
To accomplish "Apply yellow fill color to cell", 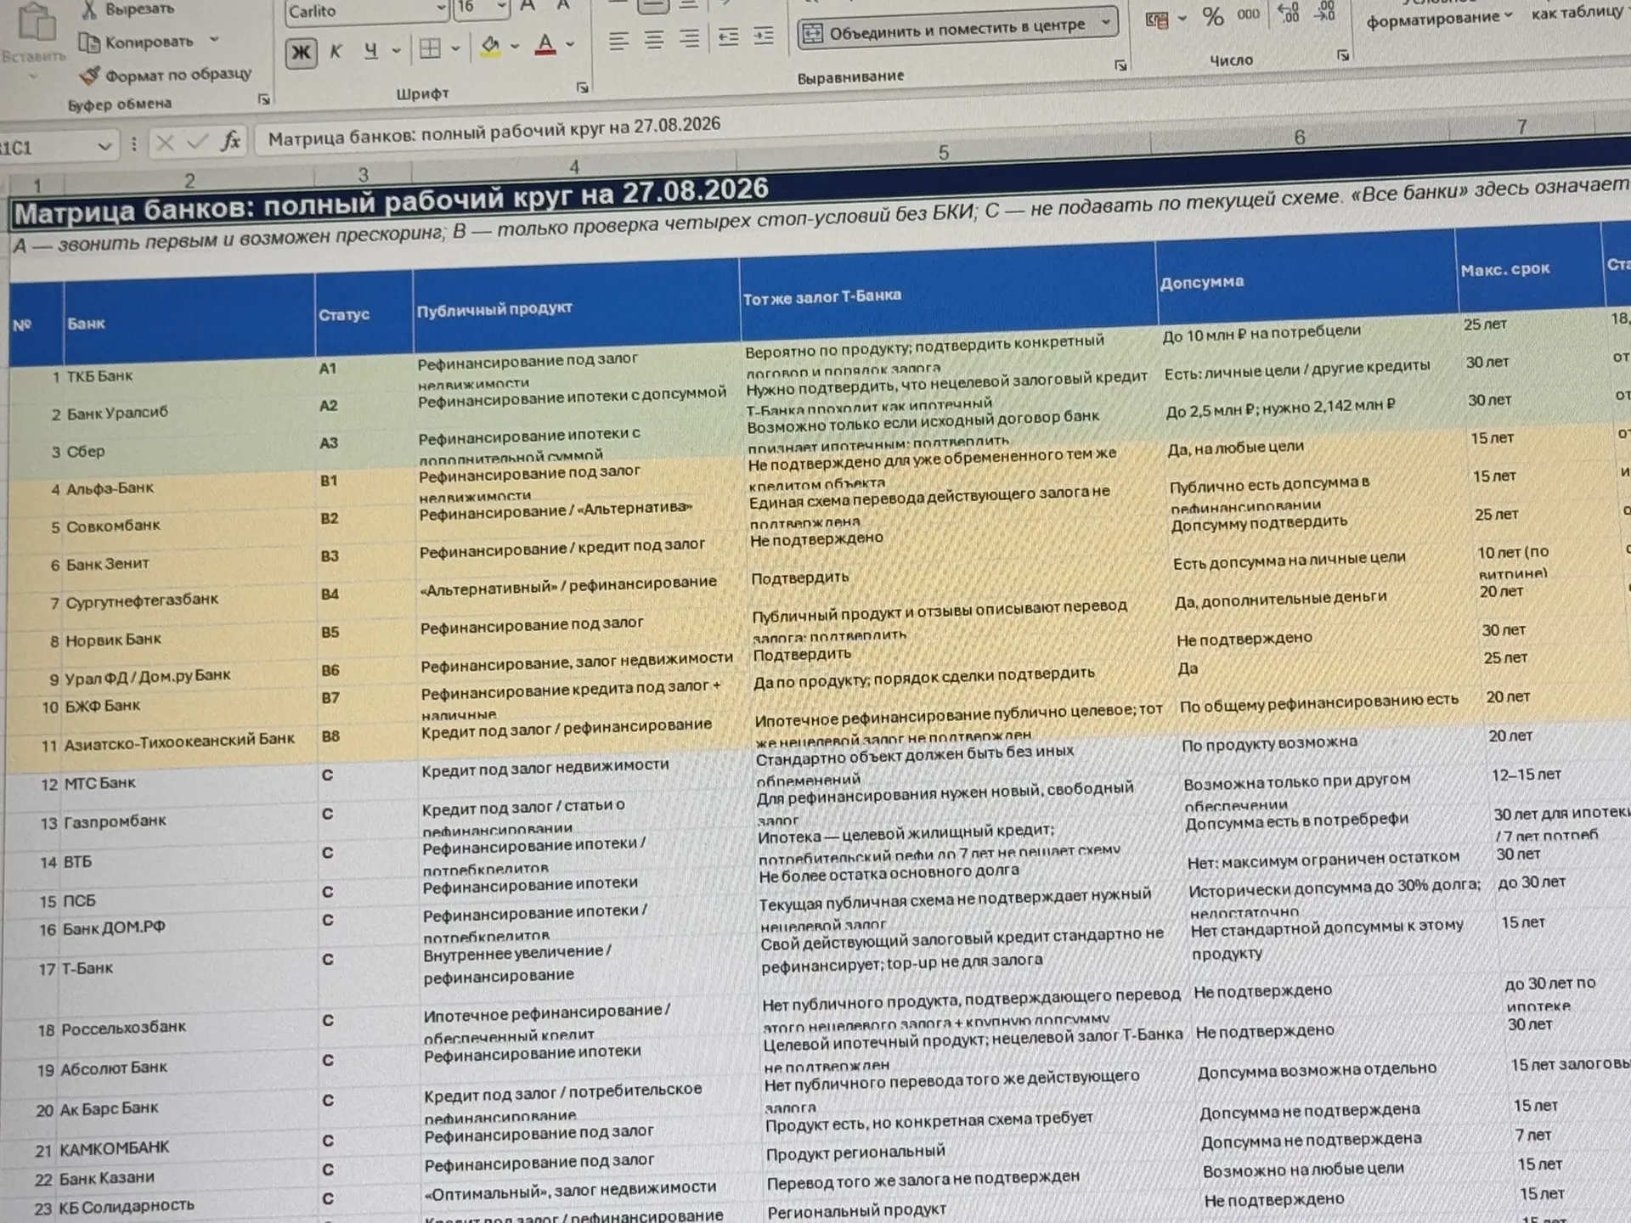I will point(490,47).
